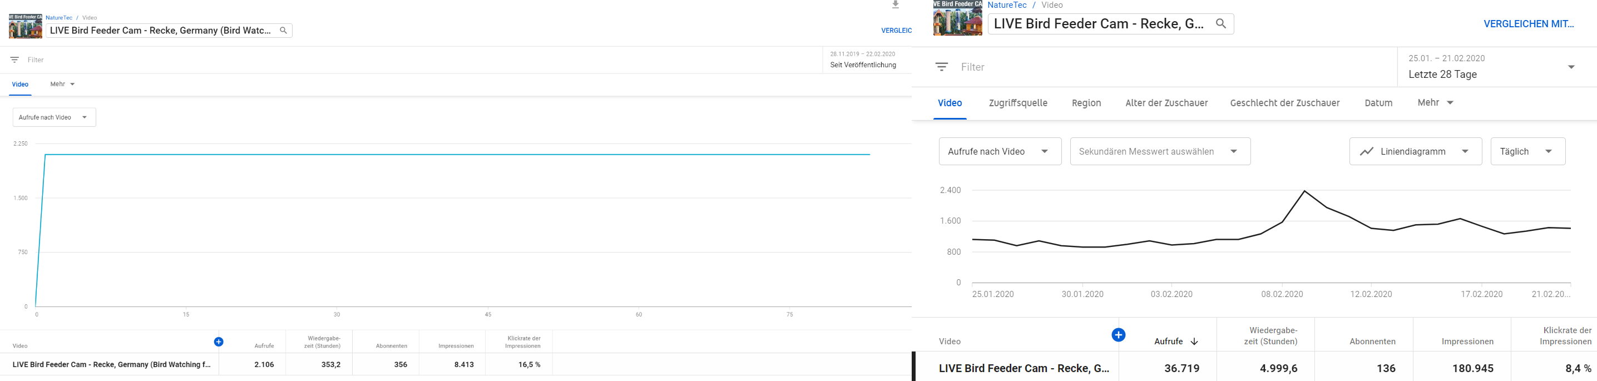Viewport: 1597px width, 381px height.
Task: Select the Datum tab
Action: [x=1378, y=103]
